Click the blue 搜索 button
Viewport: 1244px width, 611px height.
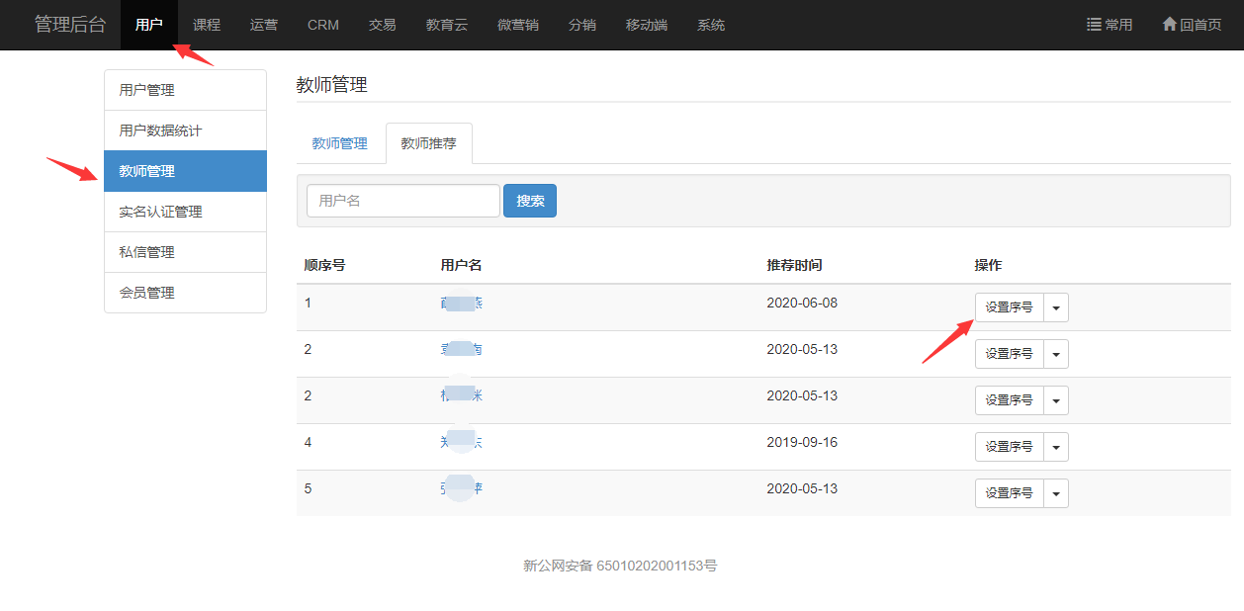click(x=530, y=201)
